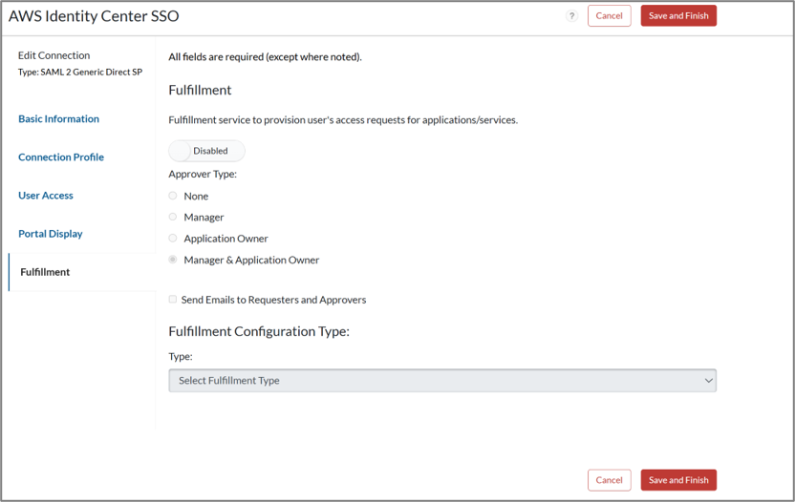Select the None approver type
The height and width of the screenshot is (502, 795).
[173, 196]
